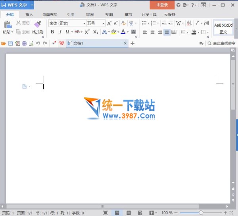Close the 文档1 document tab
The height and width of the screenshot is (216, 238).
pos(125,43)
